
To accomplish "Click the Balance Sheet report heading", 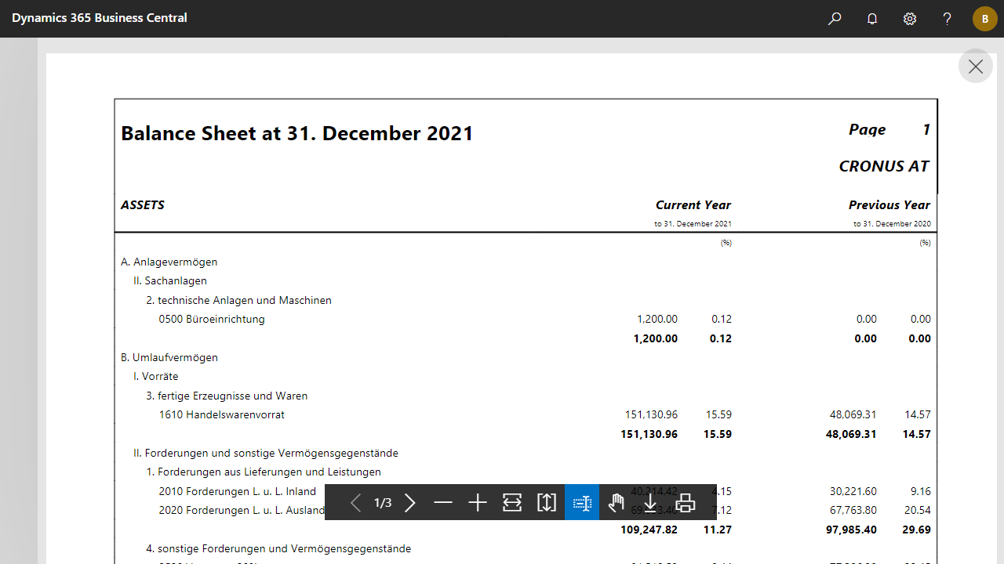I will click(x=297, y=133).
